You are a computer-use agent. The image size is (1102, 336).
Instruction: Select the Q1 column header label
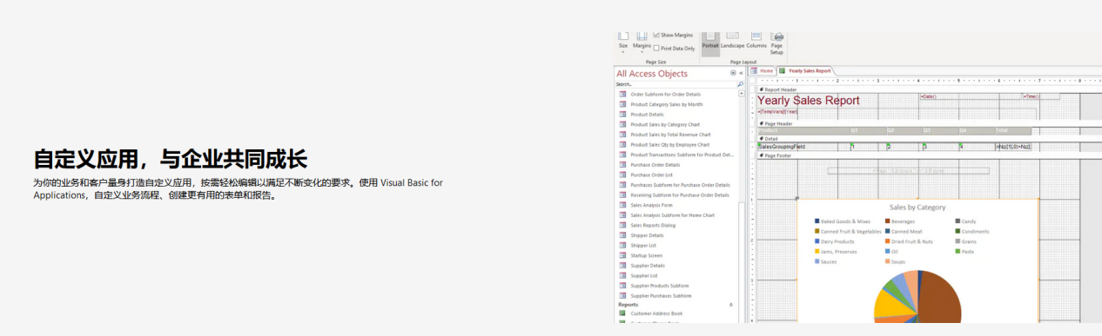point(867,131)
